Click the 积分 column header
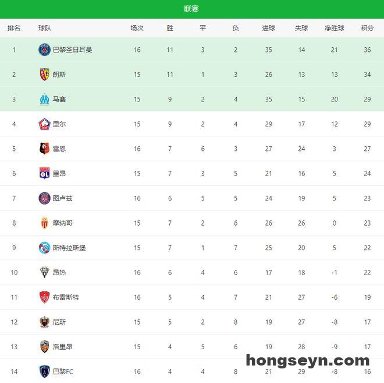This screenshot has width=384, height=383. pos(367,28)
